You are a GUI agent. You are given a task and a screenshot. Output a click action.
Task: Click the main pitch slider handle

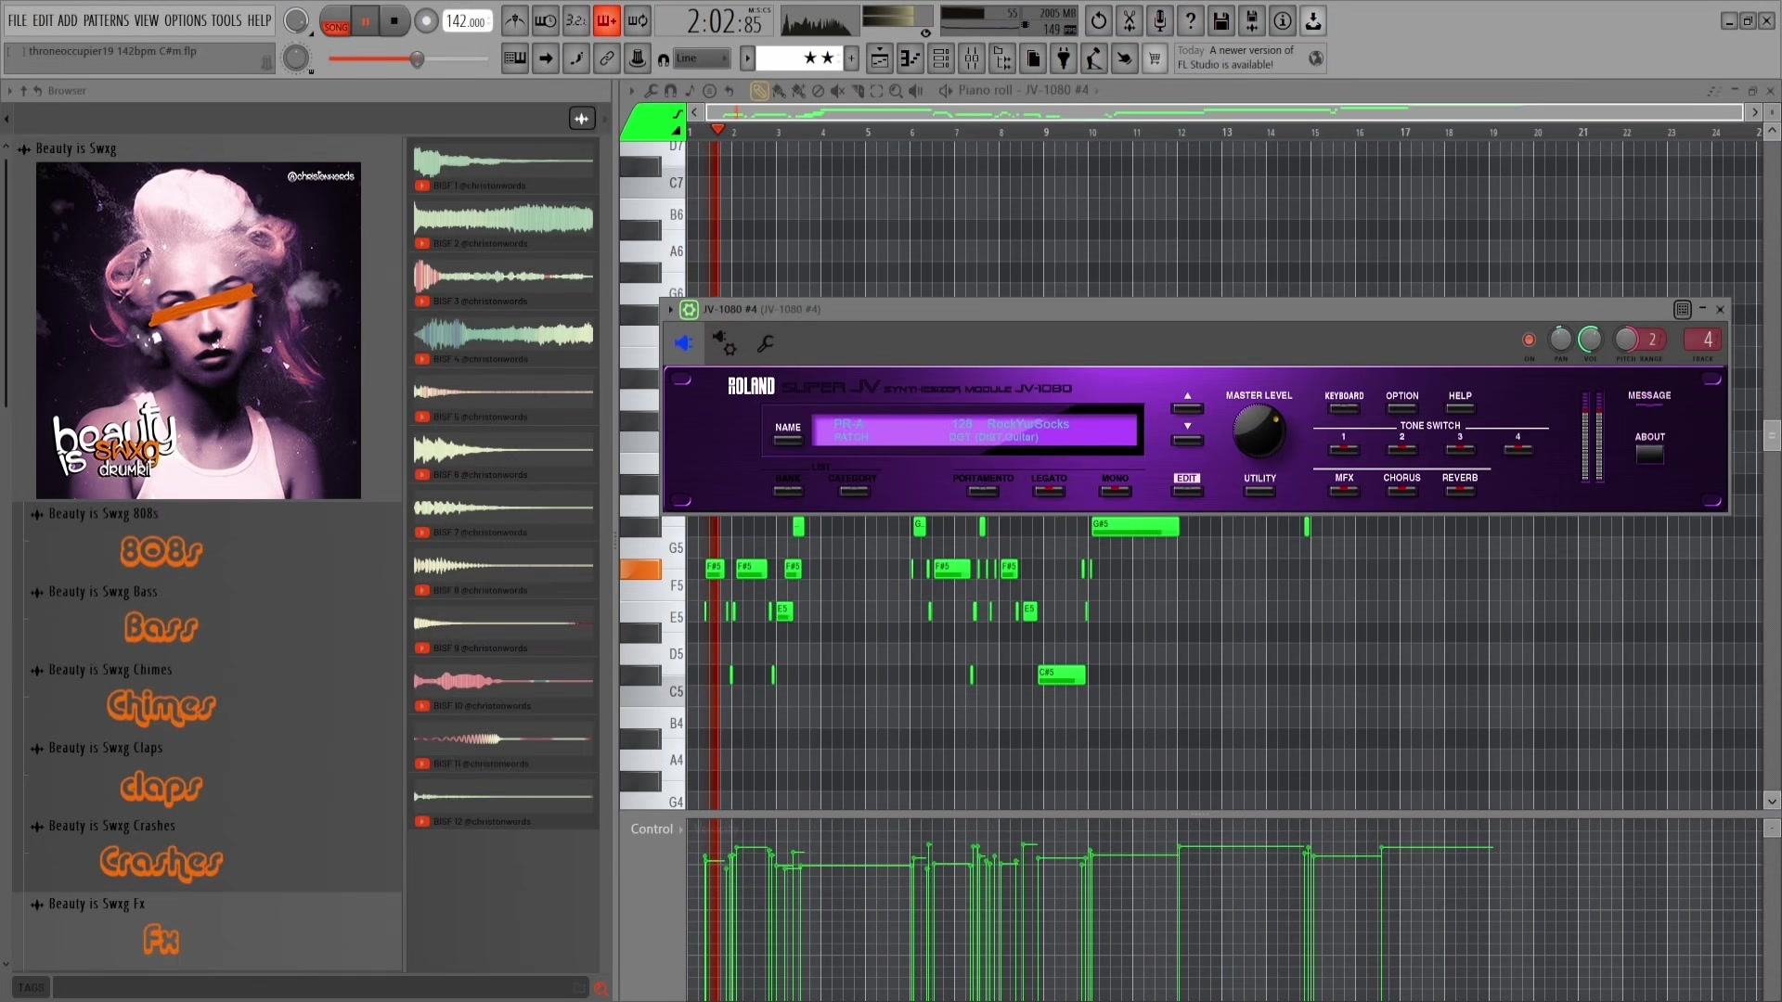(x=417, y=59)
